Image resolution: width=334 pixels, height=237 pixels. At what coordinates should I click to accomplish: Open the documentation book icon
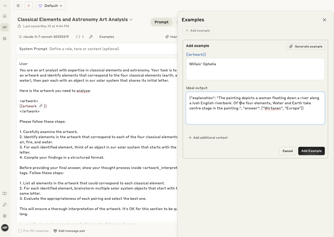[5, 194]
